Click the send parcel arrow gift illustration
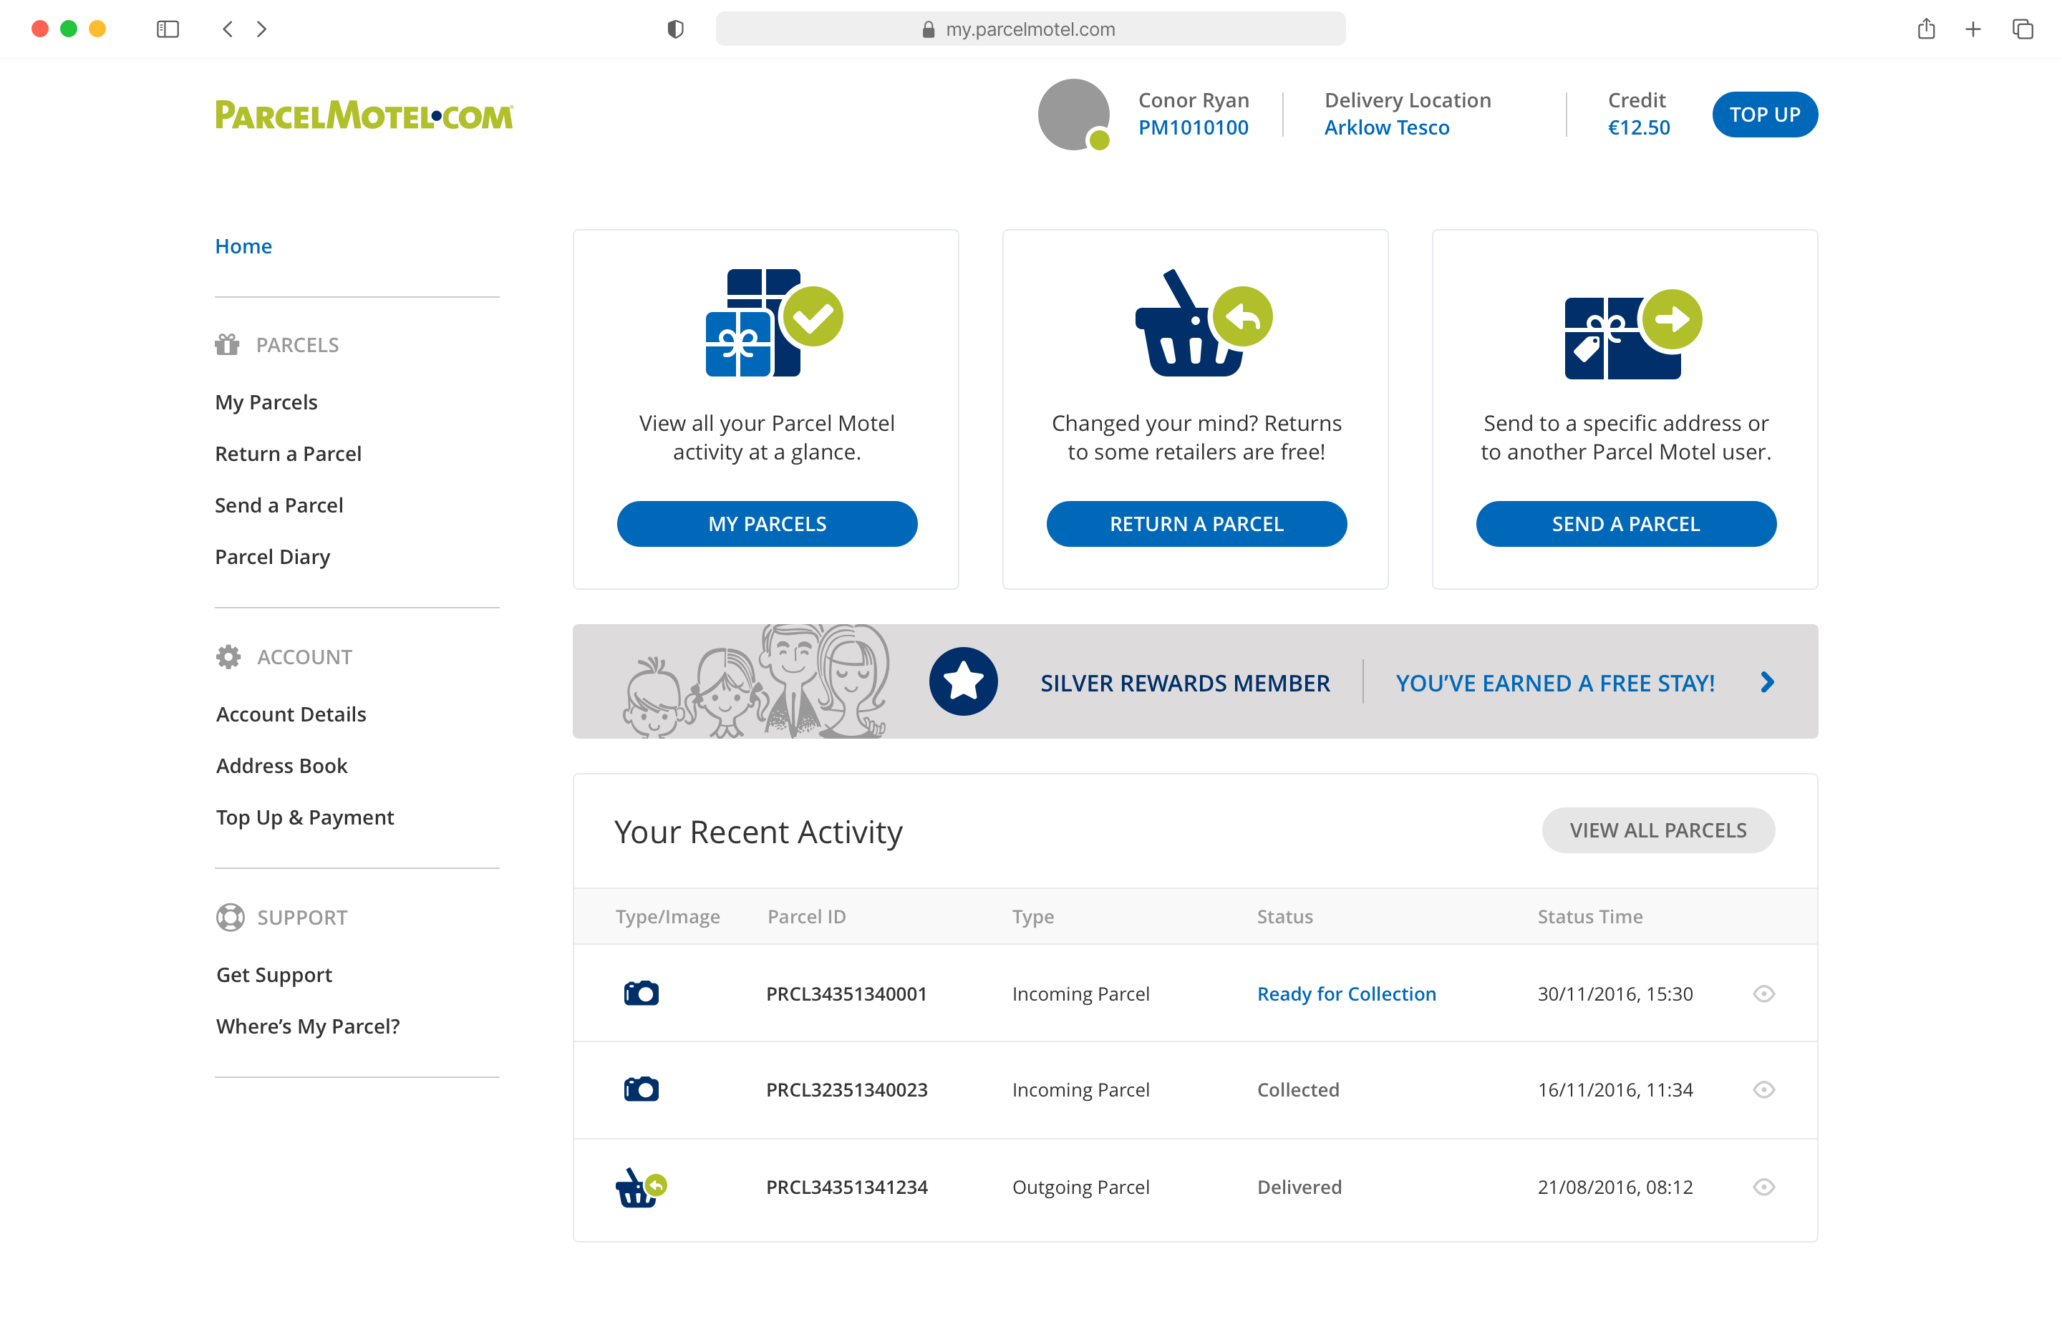The width and height of the screenshot is (2062, 1317). pos(1633,334)
